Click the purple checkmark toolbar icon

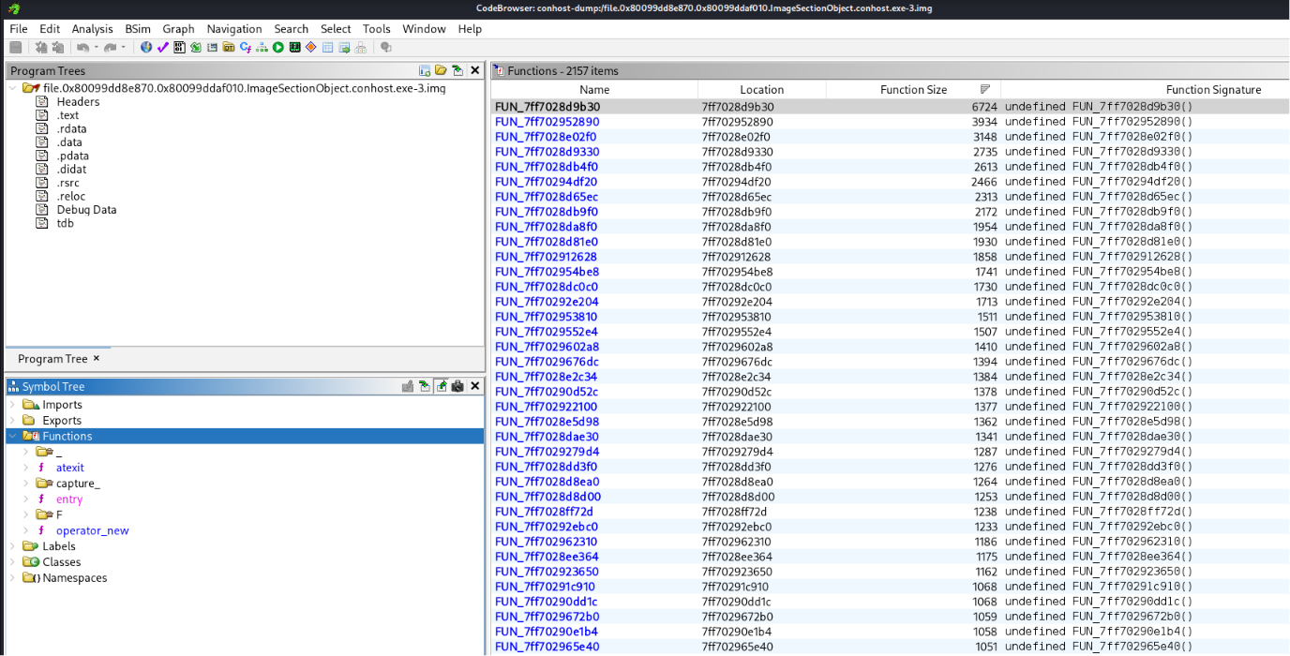pyautogui.click(x=163, y=48)
